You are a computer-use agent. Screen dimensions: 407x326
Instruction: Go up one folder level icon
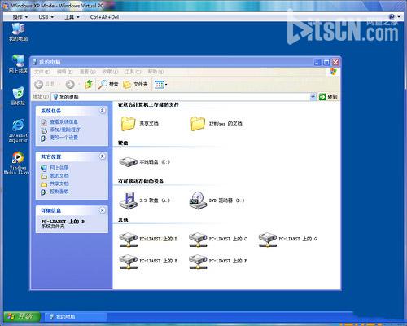coord(89,85)
